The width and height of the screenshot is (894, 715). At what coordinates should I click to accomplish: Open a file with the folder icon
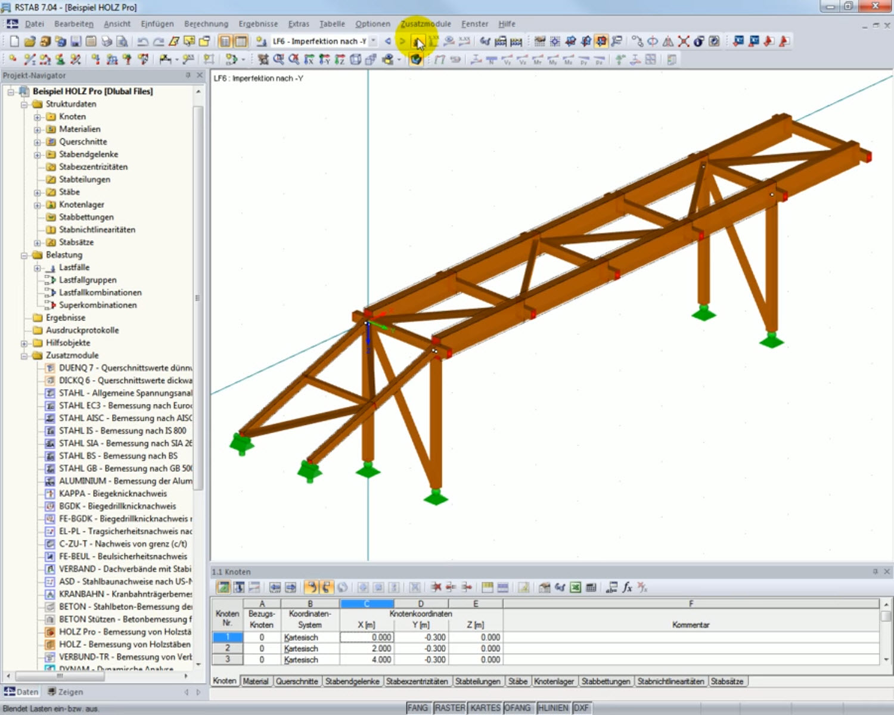pos(30,41)
